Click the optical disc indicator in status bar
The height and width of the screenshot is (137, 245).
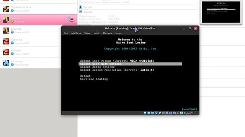[x=149, y=113]
